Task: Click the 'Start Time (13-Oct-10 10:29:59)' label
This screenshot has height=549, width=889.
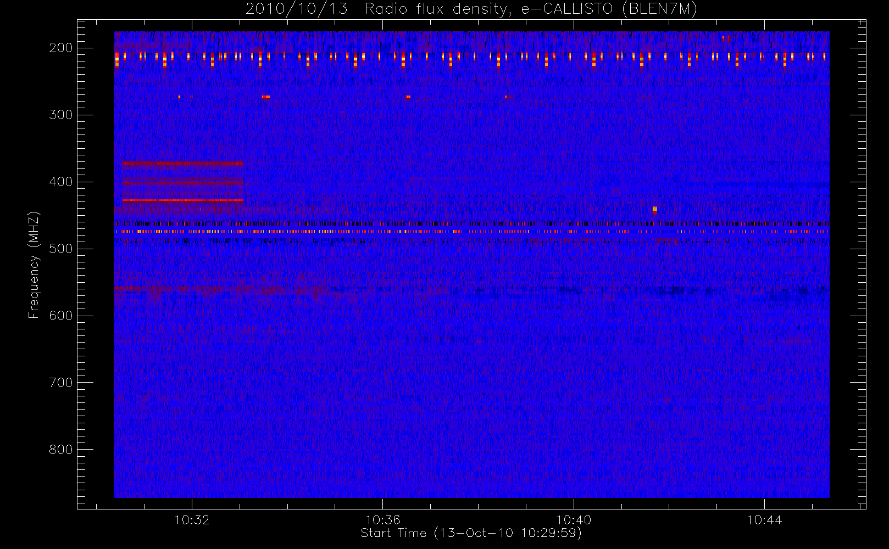Action: coord(471,533)
